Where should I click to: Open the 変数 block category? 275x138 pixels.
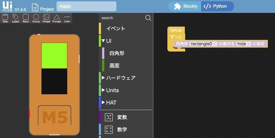click(x=122, y=117)
